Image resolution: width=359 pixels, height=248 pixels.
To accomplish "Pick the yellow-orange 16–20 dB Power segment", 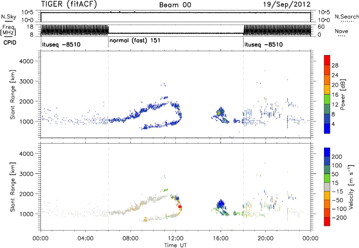I will (327, 89).
